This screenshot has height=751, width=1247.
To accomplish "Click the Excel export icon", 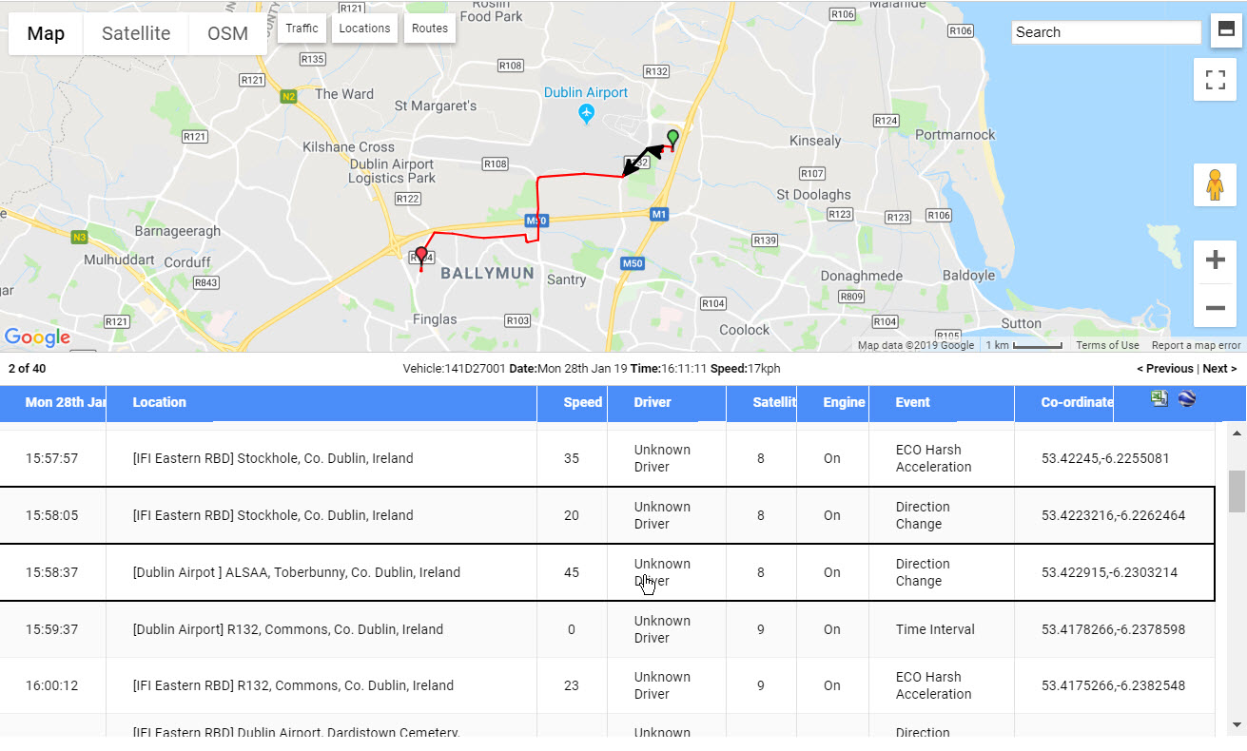I will point(1159,399).
